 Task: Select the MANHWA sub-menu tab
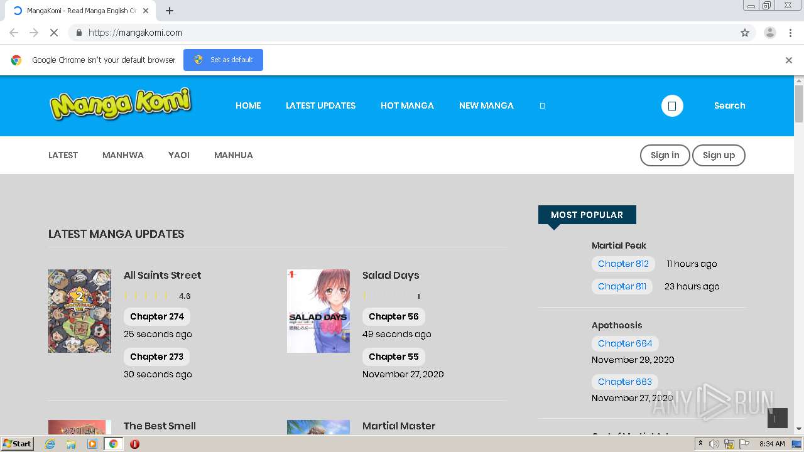[123, 155]
